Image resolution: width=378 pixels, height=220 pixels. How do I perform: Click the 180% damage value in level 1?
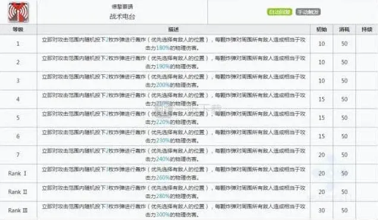(x=163, y=48)
